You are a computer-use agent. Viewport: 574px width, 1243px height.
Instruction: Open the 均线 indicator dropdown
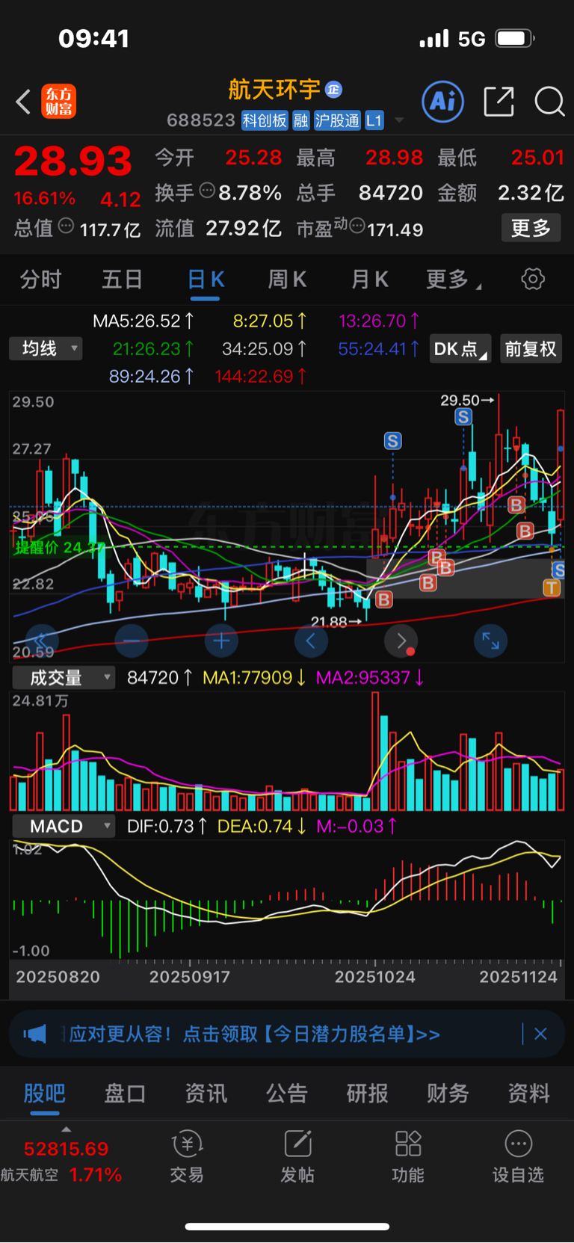[46, 348]
